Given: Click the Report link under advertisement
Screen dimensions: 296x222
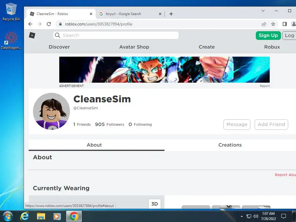Looking at the screenshot, I should tap(265, 86).
